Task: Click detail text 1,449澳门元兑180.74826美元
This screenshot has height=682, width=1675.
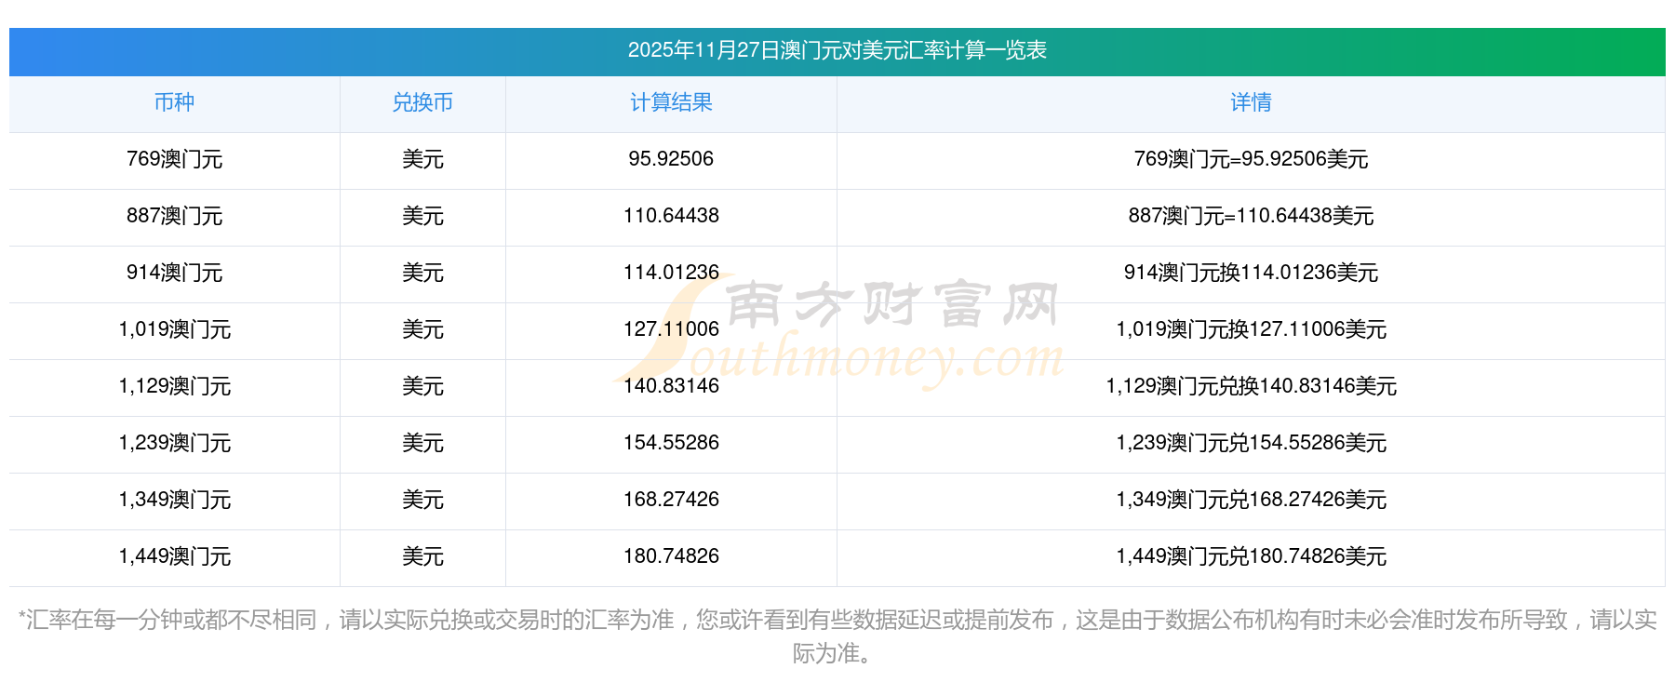Action: point(1251,556)
